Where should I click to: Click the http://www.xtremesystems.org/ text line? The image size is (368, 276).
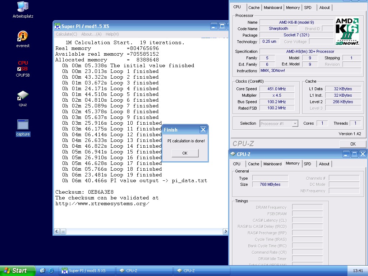pyautogui.click(x=102, y=204)
